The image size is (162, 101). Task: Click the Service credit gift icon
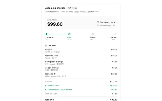tap(46, 90)
